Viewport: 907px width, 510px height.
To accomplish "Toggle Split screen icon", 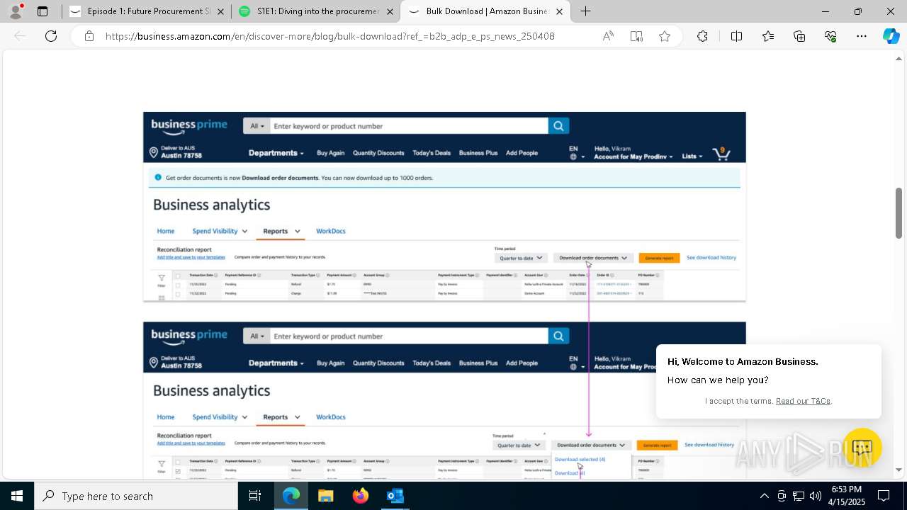I will tap(736, 36).
